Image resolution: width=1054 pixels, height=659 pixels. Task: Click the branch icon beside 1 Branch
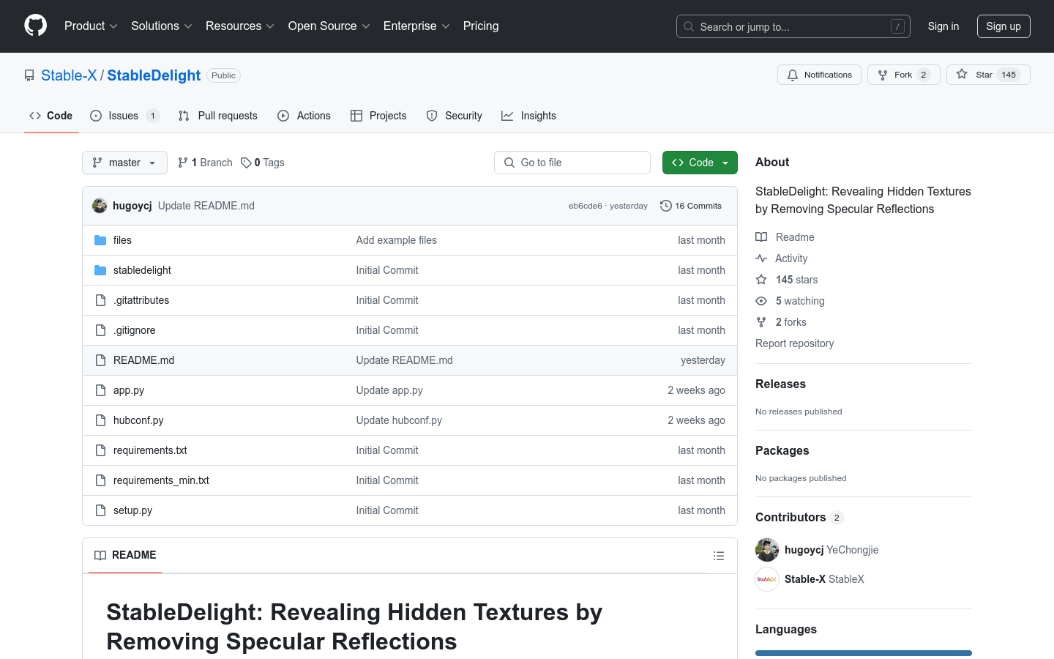click(x=183, y=163)
